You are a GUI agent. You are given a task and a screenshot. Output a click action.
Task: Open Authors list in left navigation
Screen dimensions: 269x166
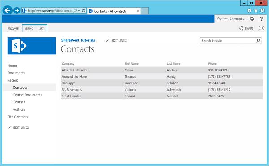pyautogui.click(x=19, y=109)
